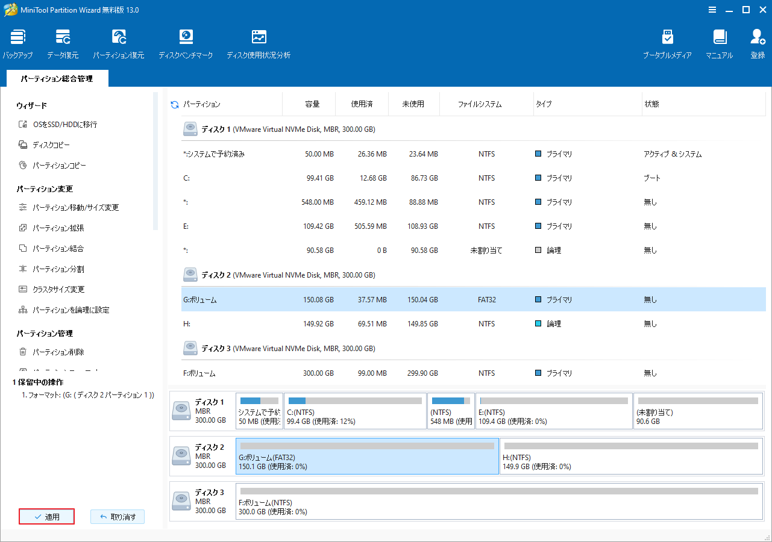Screen dimensions: 772x542
Task: Click 取り消す to undo pending operation
Action: (x=118, y=516)
